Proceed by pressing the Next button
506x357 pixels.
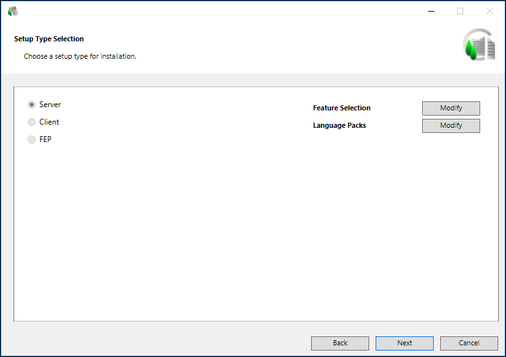pos(405,343)
